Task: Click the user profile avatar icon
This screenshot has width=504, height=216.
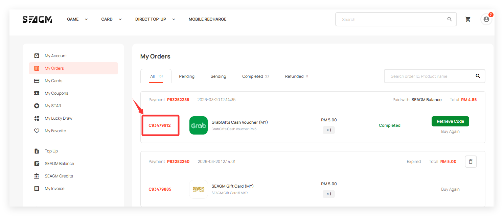Action: pos(486,19)
